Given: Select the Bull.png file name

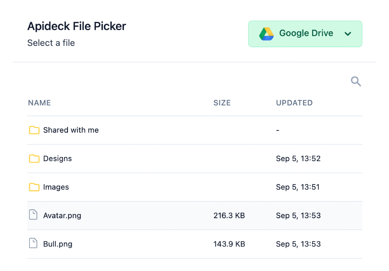Looking at the screenshot, I should (58, 244).
